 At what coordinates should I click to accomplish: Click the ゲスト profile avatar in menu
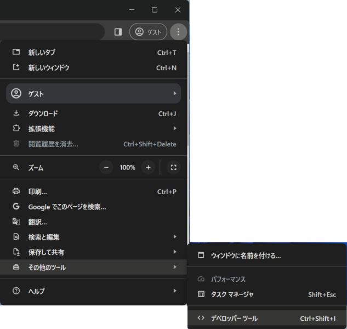pos(16,93)
